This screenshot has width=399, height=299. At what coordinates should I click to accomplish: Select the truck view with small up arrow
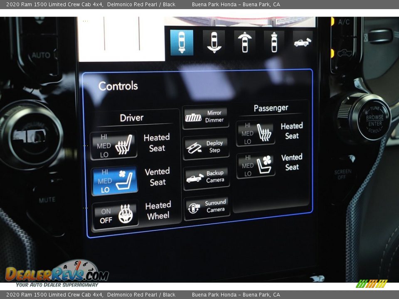274,42
